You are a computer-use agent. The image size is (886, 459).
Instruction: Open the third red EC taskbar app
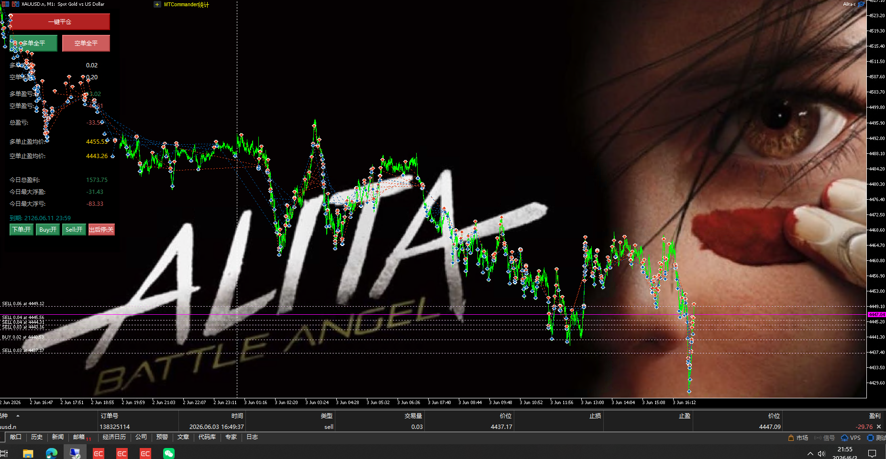click(145, 453)
